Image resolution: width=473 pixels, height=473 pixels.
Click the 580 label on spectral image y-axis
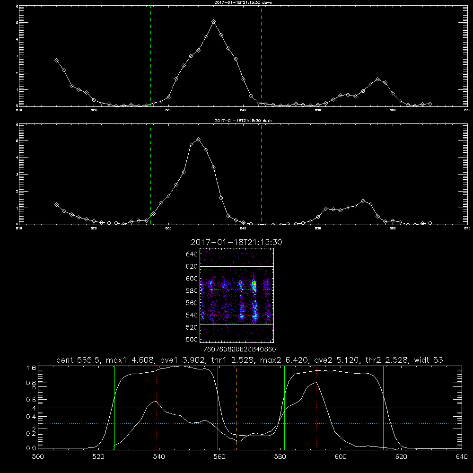point(192,291)
